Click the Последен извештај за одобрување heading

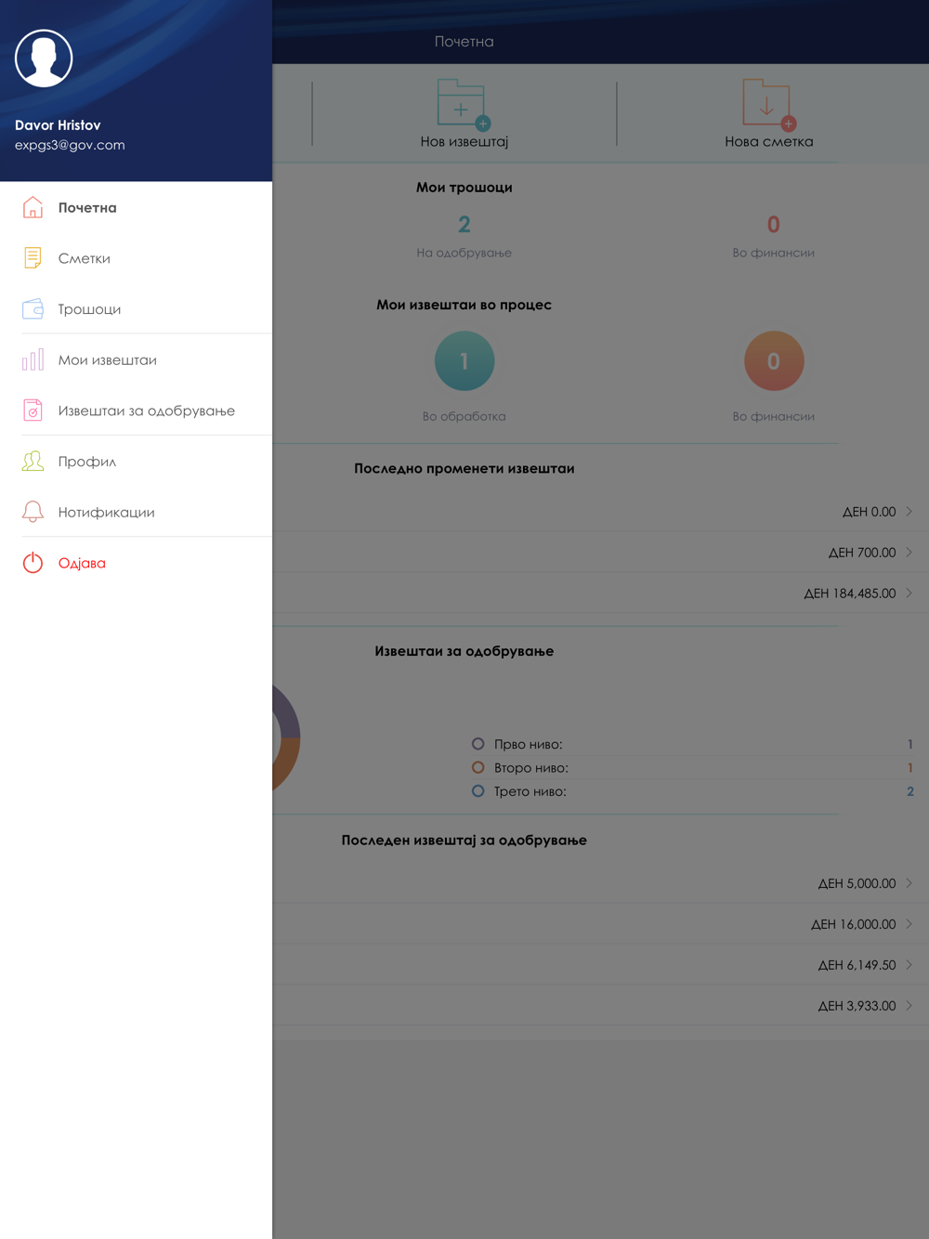click(464, 840)
